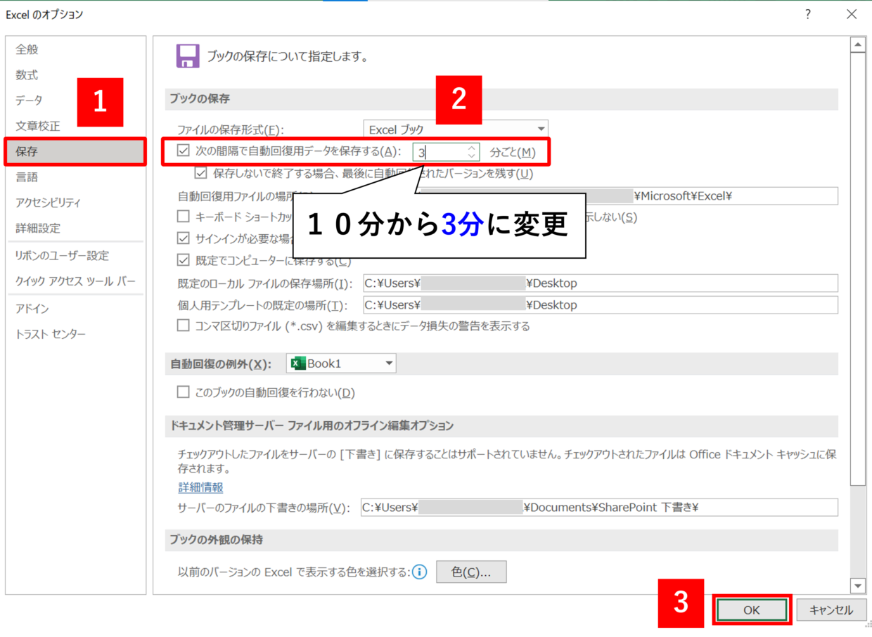The image size is (872, 637).
Task: Click the scrollbar down arrow
Action: click(x=857, y=586)
